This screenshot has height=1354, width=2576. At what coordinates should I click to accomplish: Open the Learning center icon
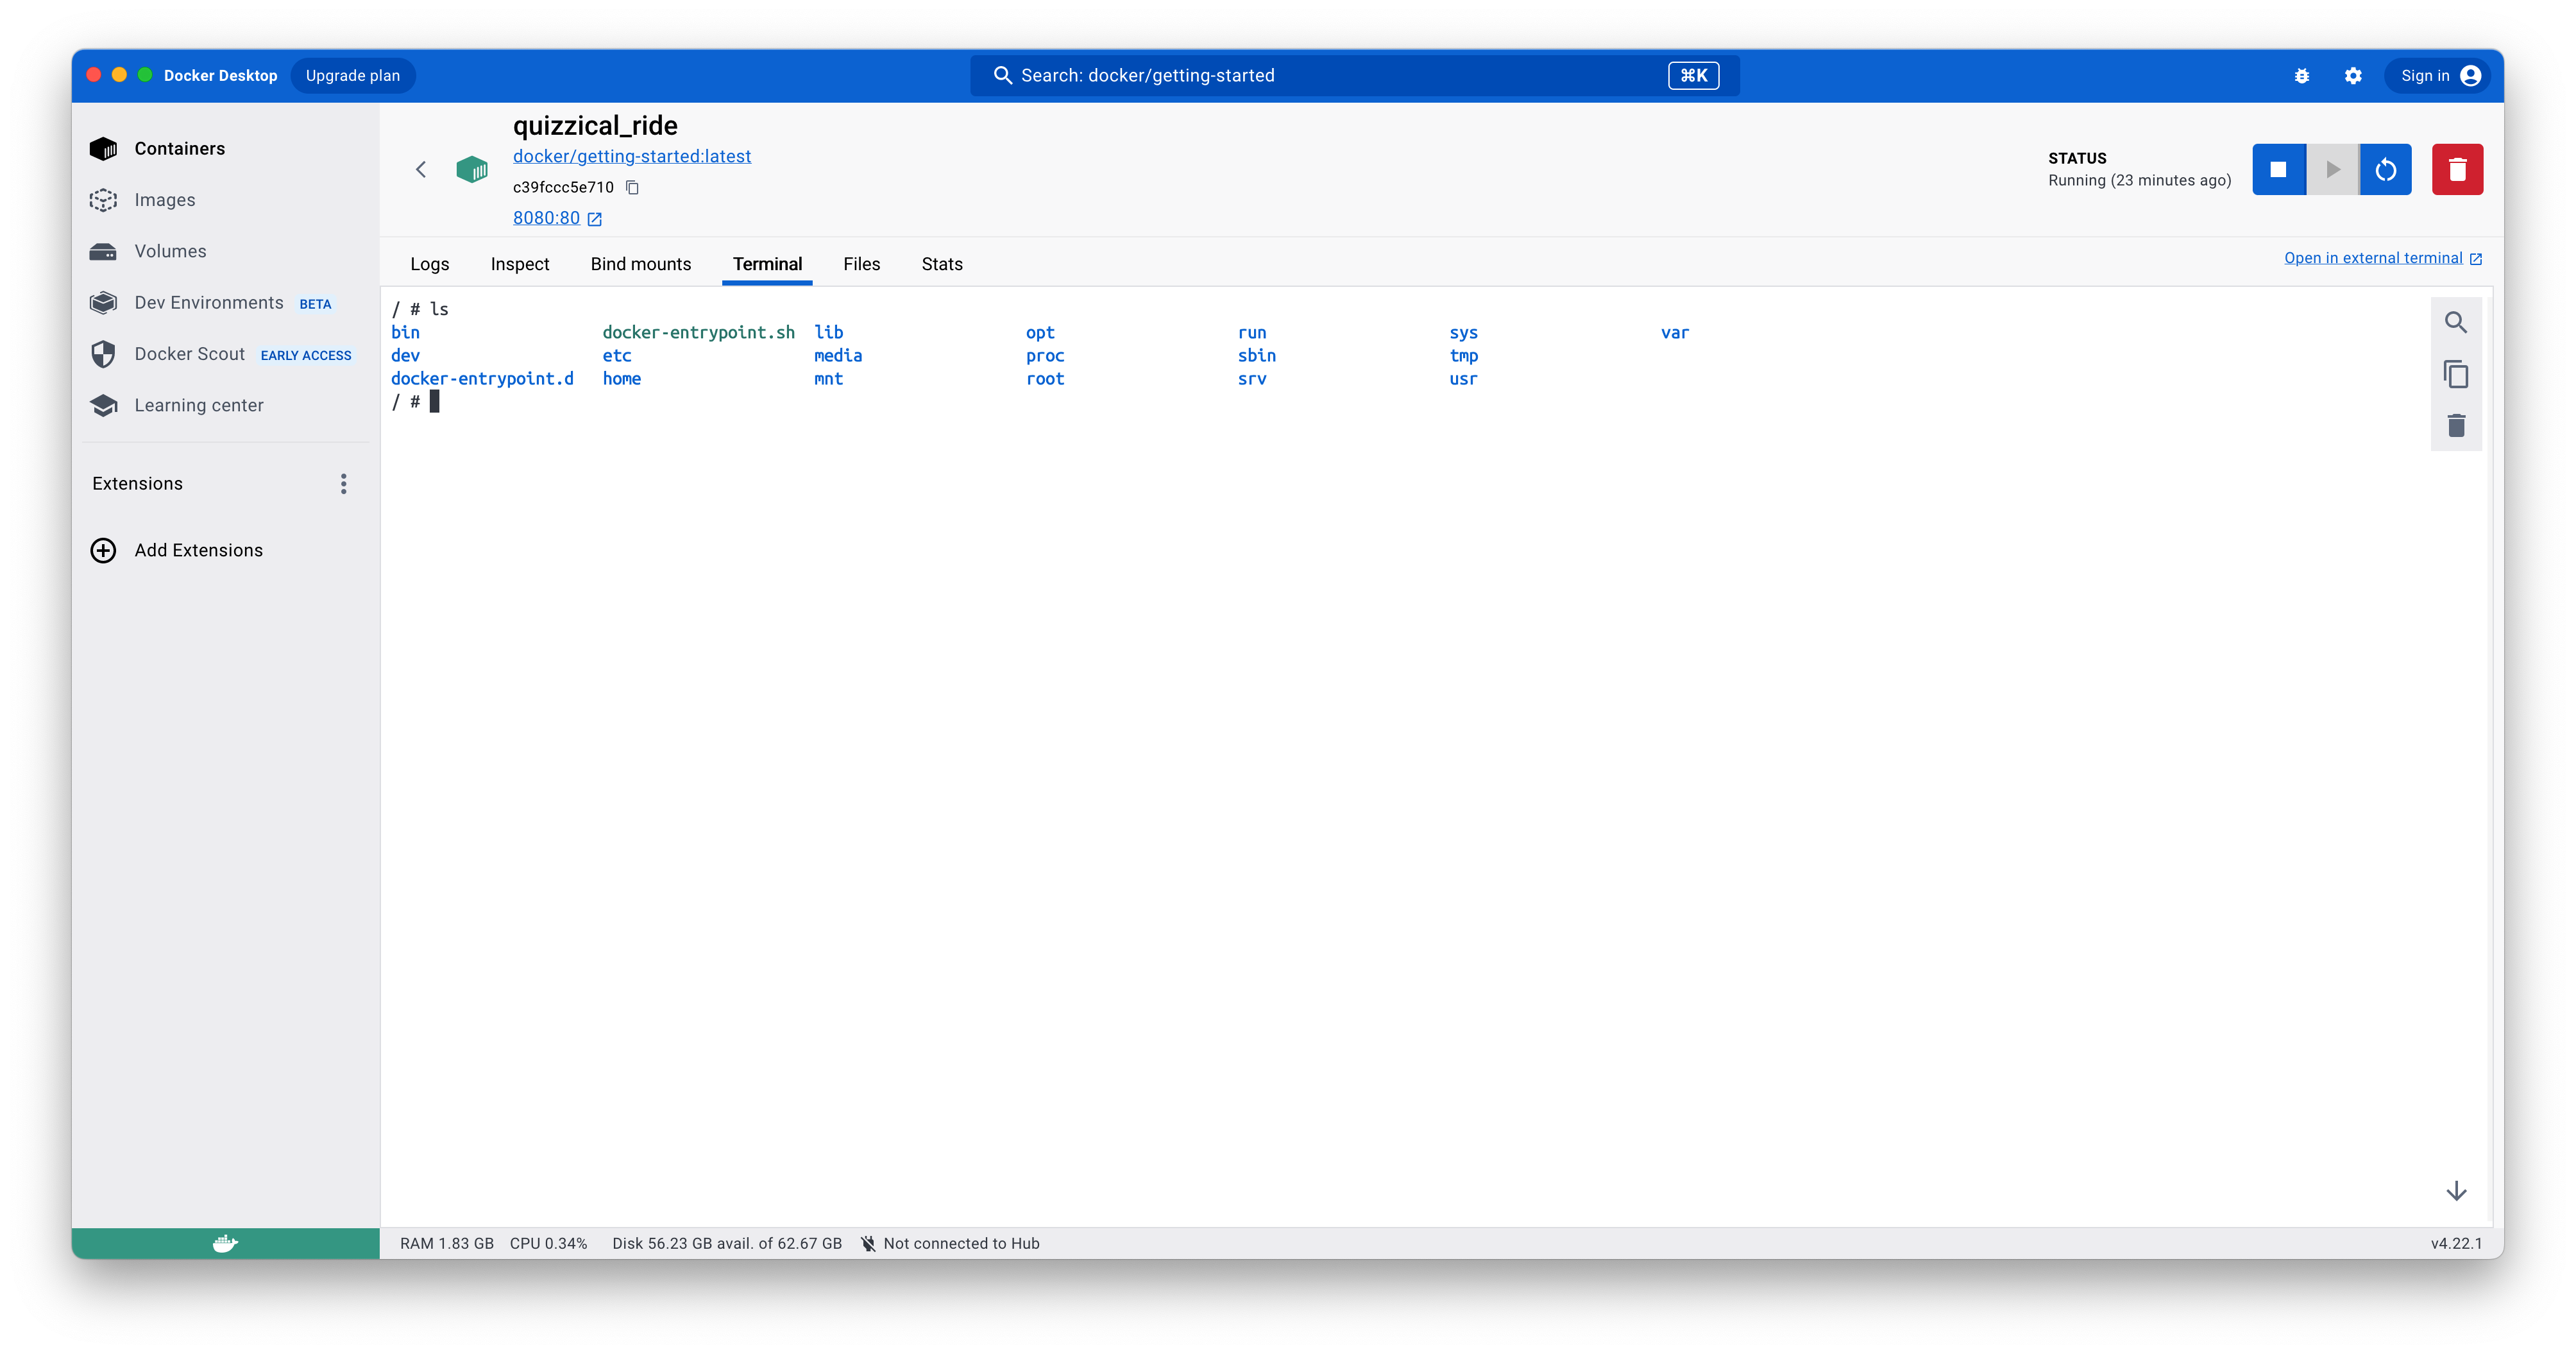103,406
